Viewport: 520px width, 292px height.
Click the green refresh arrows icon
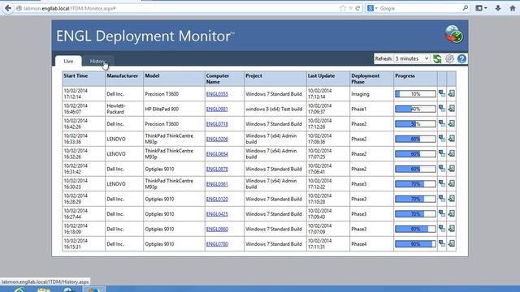click(437, 59)
